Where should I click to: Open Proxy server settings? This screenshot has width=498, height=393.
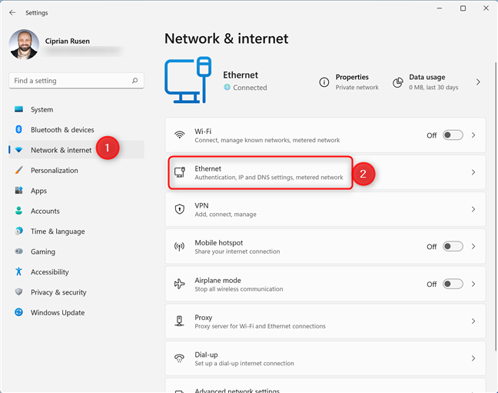pos(325,321)
